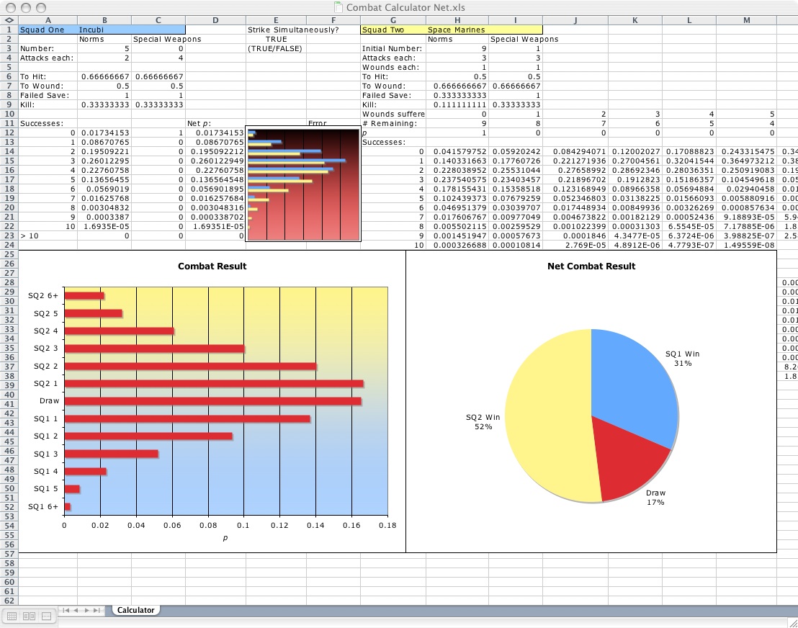
Task: Close the Combat Calculator Net.xls window
Action: [x=10, y=8]
